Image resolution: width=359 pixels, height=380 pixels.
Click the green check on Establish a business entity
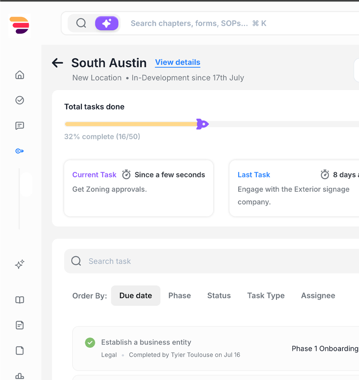[90, 343]
